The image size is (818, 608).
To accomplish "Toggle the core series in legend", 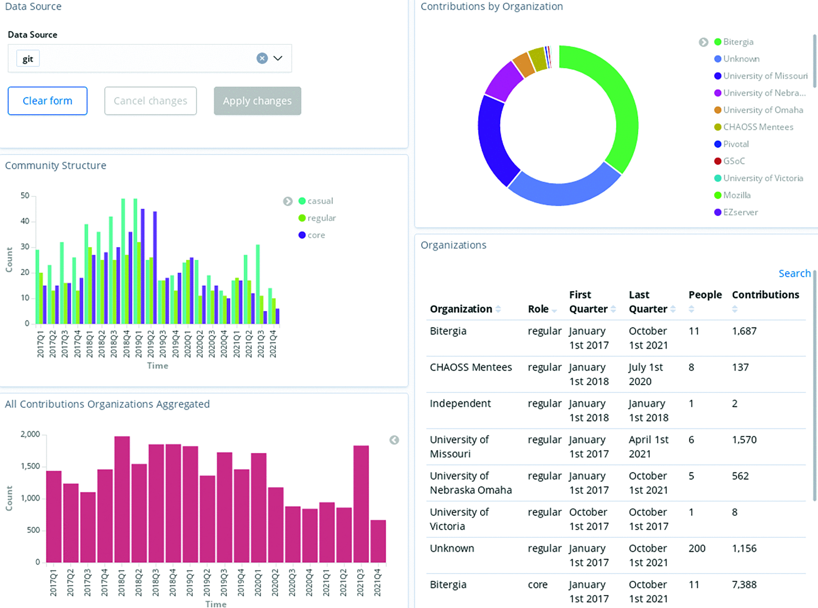I will [x=312, y=235].
